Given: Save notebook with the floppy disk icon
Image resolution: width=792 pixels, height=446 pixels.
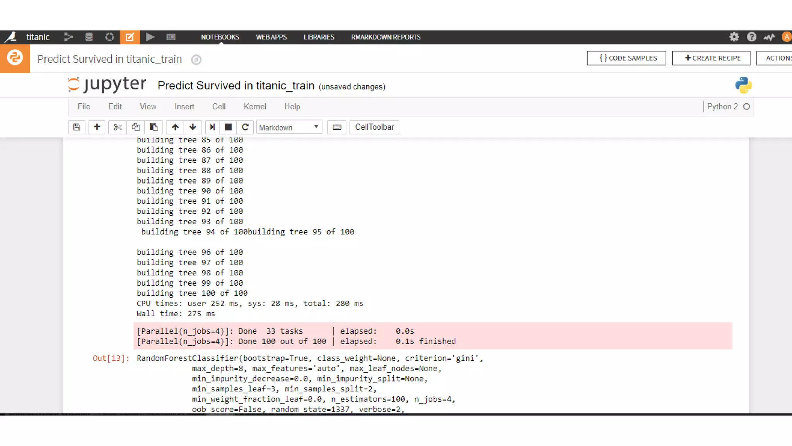Looking at the screenshot, I should coord(77,127).
